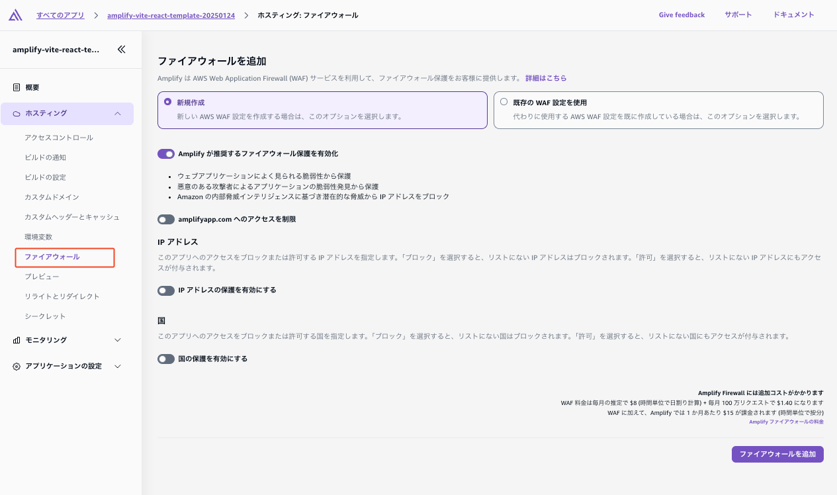Viewport: 837px width, 495px height.
Task: Go to すべてのアプリ breadcrumb
Action: click(x=61, y=15)
